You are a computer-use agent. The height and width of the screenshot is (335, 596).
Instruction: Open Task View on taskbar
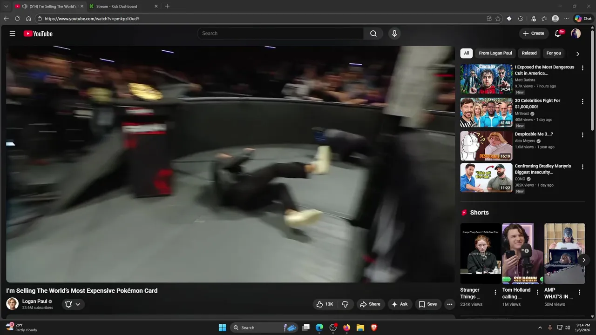[306, 328]
